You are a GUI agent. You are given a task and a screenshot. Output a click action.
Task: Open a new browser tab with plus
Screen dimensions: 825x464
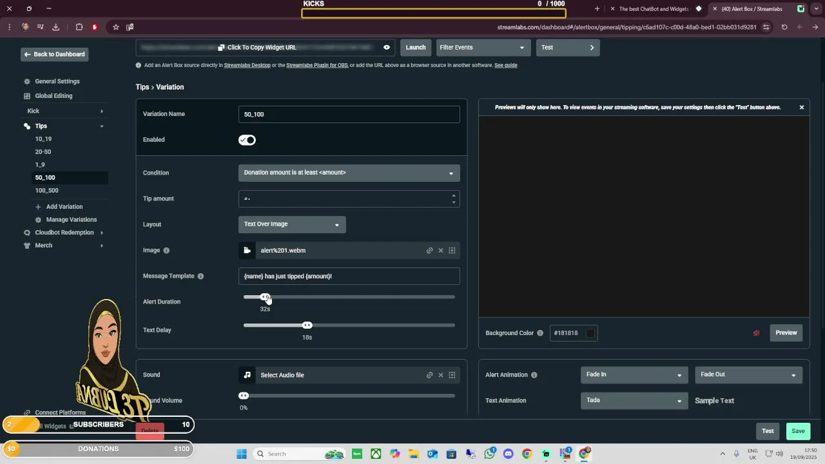tap(597, 9)
